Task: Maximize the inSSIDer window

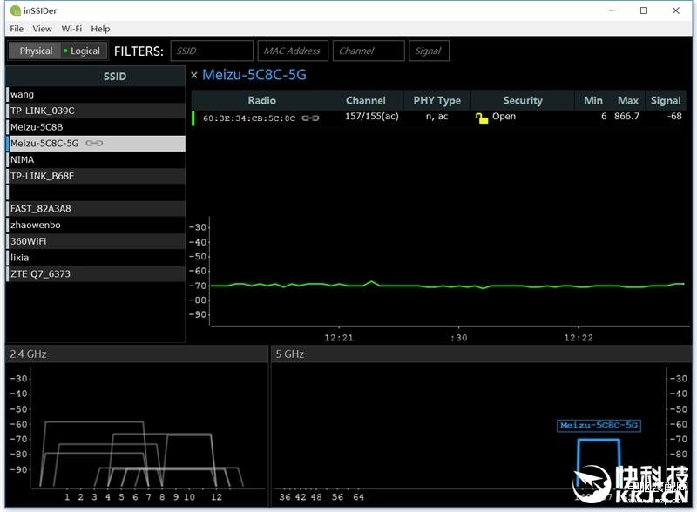Action: (644, 10)
